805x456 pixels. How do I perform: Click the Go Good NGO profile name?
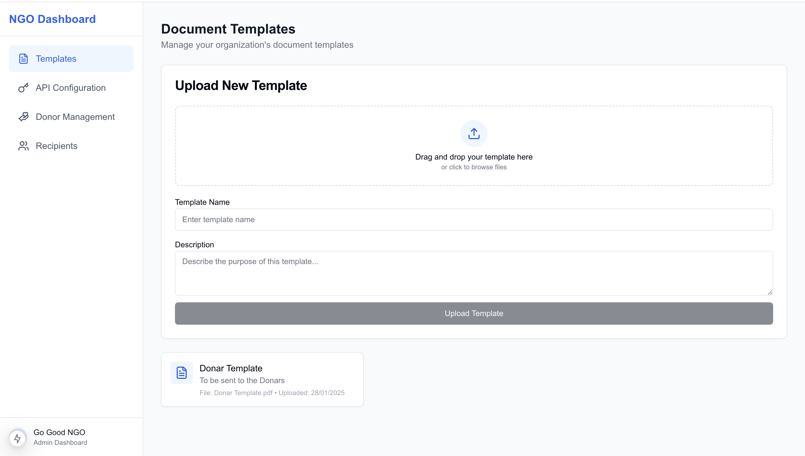tap(60, 432)
